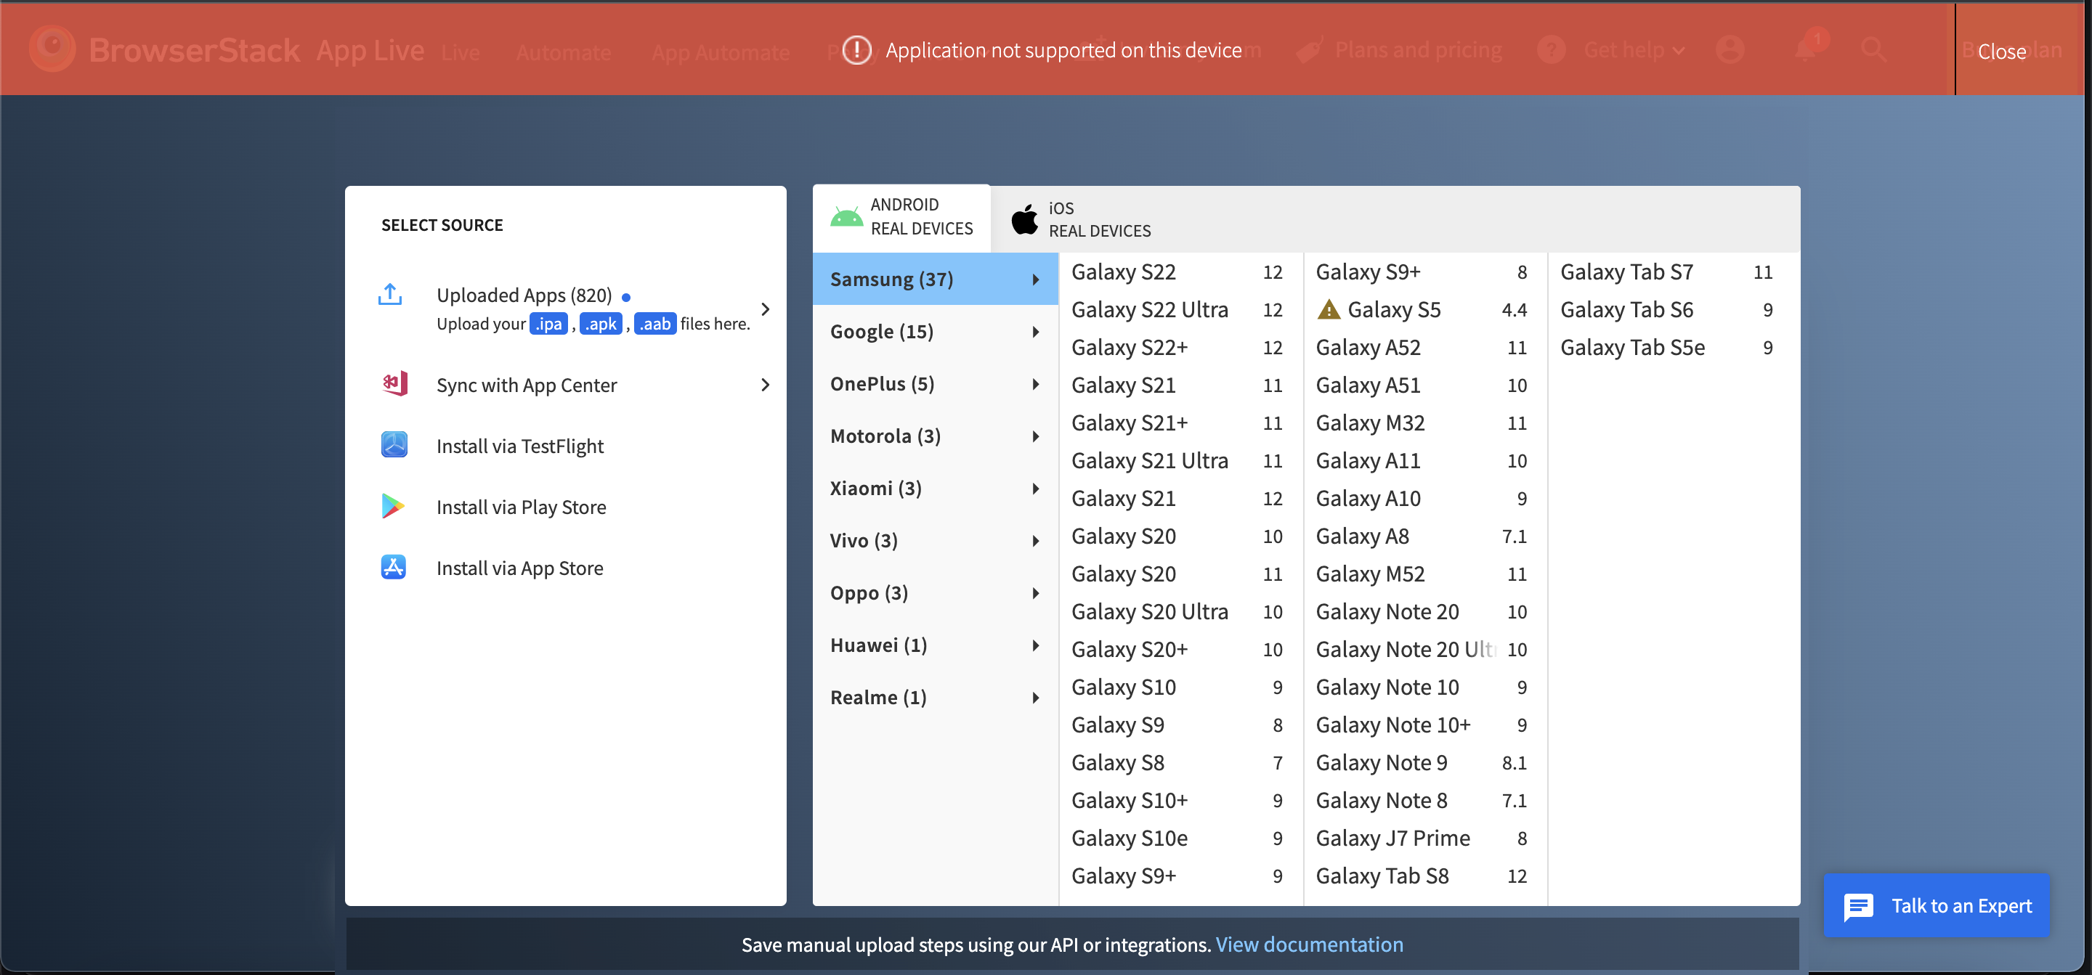Switch to iOS Real Devices tab
Image resolution: width=2092 pixels, height=975 pixels.
tap(1082, 219)
